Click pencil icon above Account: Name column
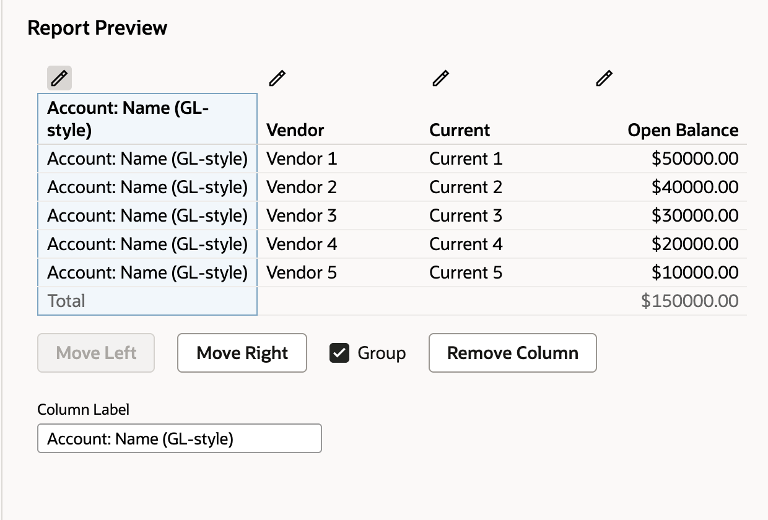This screenshot has height=520, width=768. (x=59, y=78)
